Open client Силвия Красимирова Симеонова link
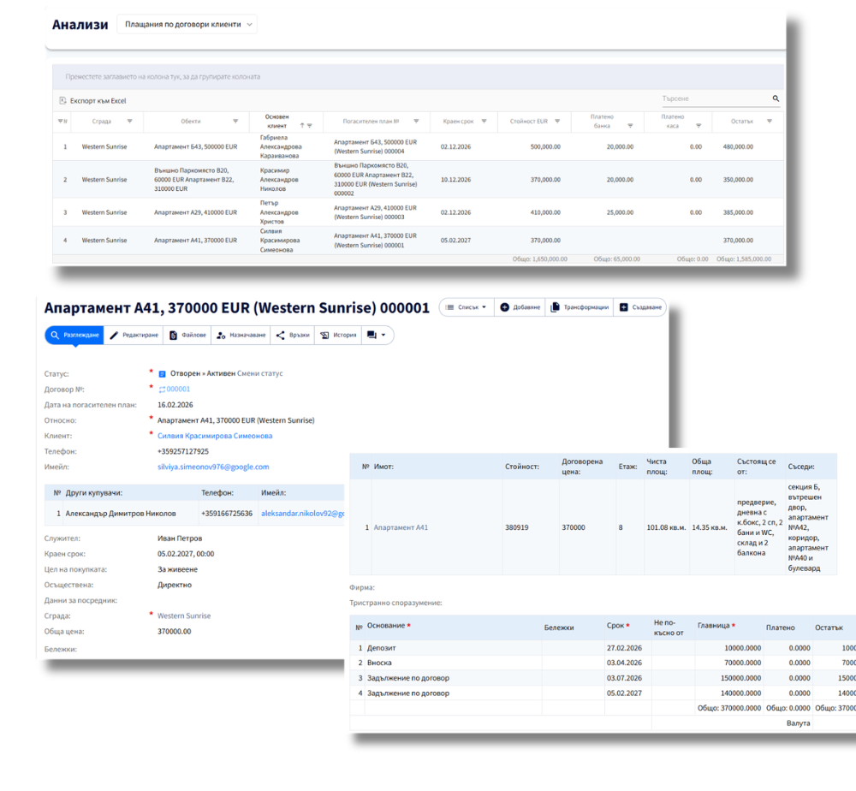 click(x=215, y=436)
